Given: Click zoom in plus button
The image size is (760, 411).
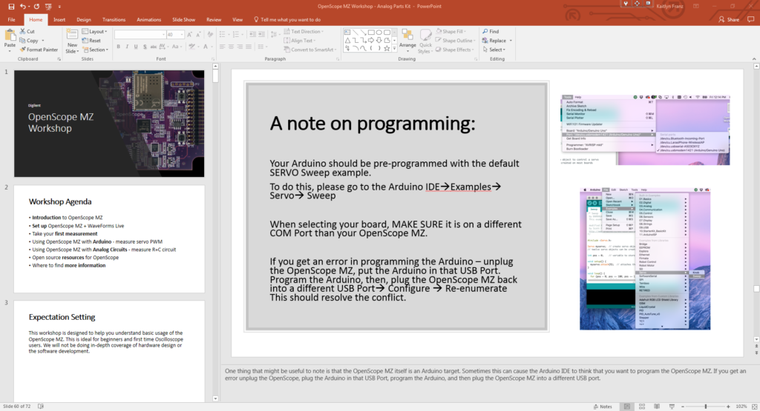Looking at the screenshot, I should click(x=729, y=407).
